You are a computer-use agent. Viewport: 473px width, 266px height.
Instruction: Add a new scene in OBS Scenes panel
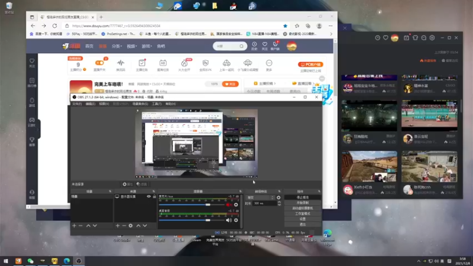pyautogui.click(x=74, y=226)
